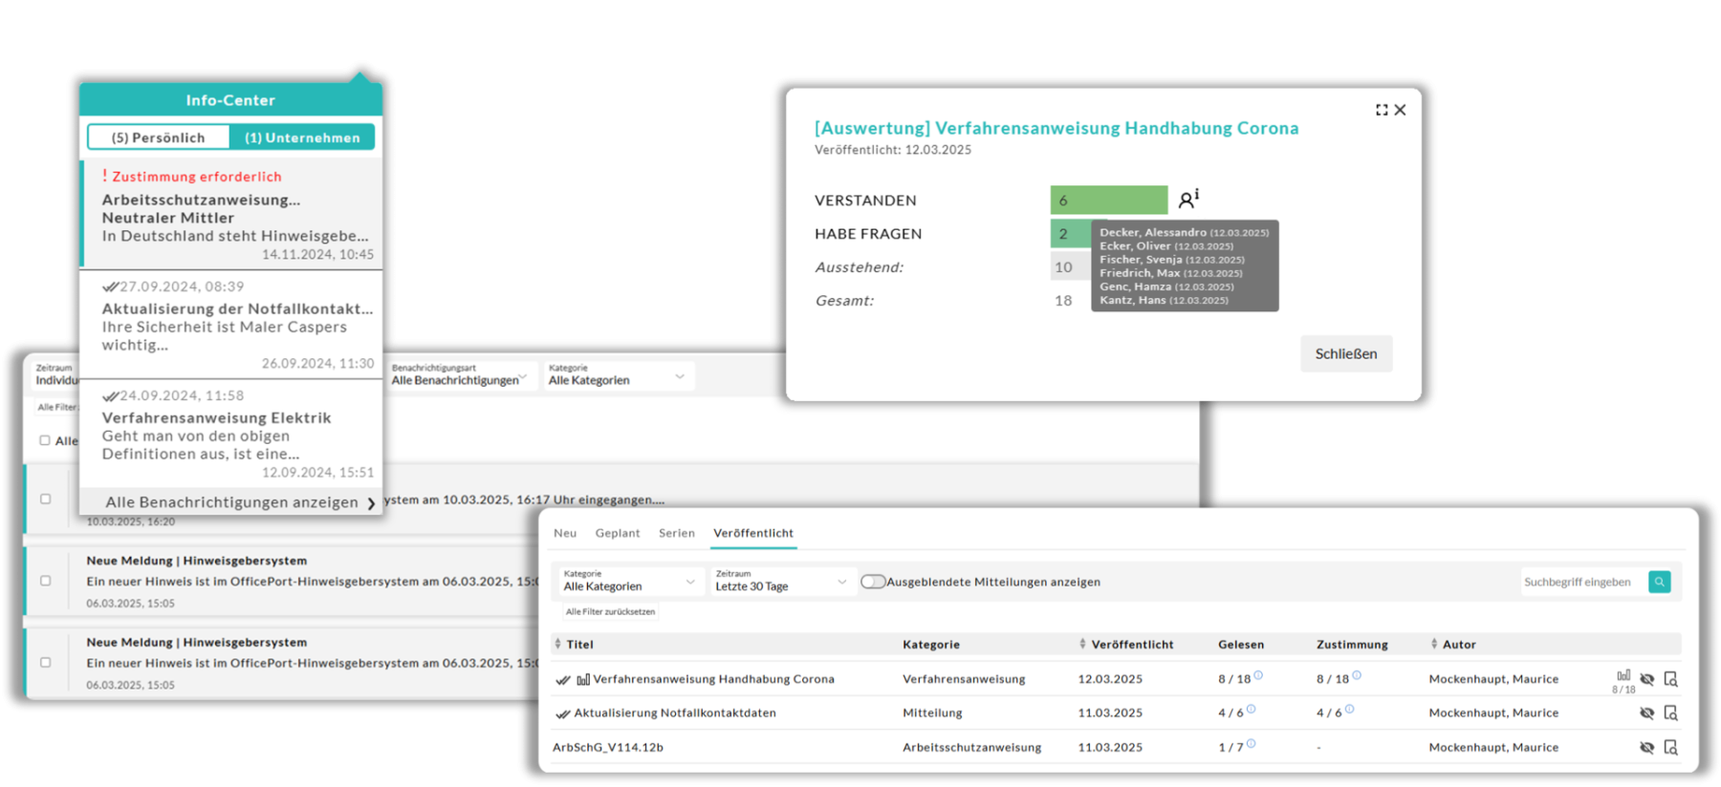Click person info icon beside VERSTANDEN bar
Image resolution: width=1721 pixels, height=787 pixels.
1187,199
